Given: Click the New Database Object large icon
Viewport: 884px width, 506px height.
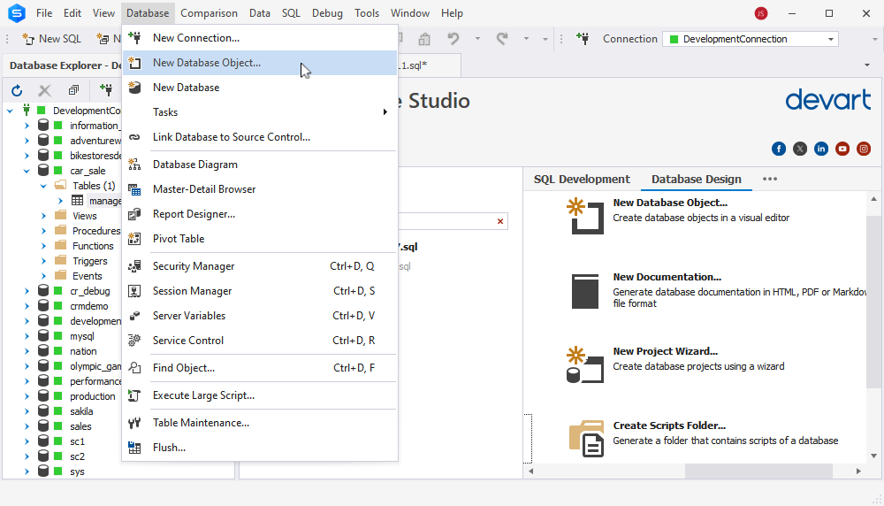Looking at the screenshot, I should (585, 216).
